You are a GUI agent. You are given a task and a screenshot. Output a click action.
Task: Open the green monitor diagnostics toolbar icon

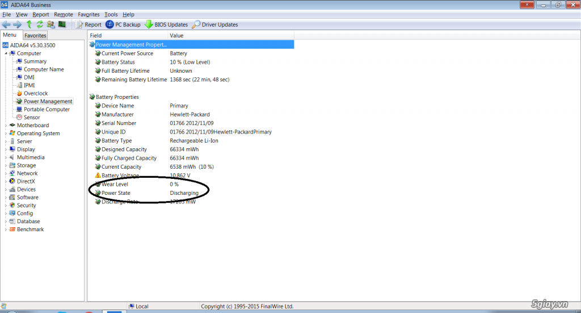point(62,24)
